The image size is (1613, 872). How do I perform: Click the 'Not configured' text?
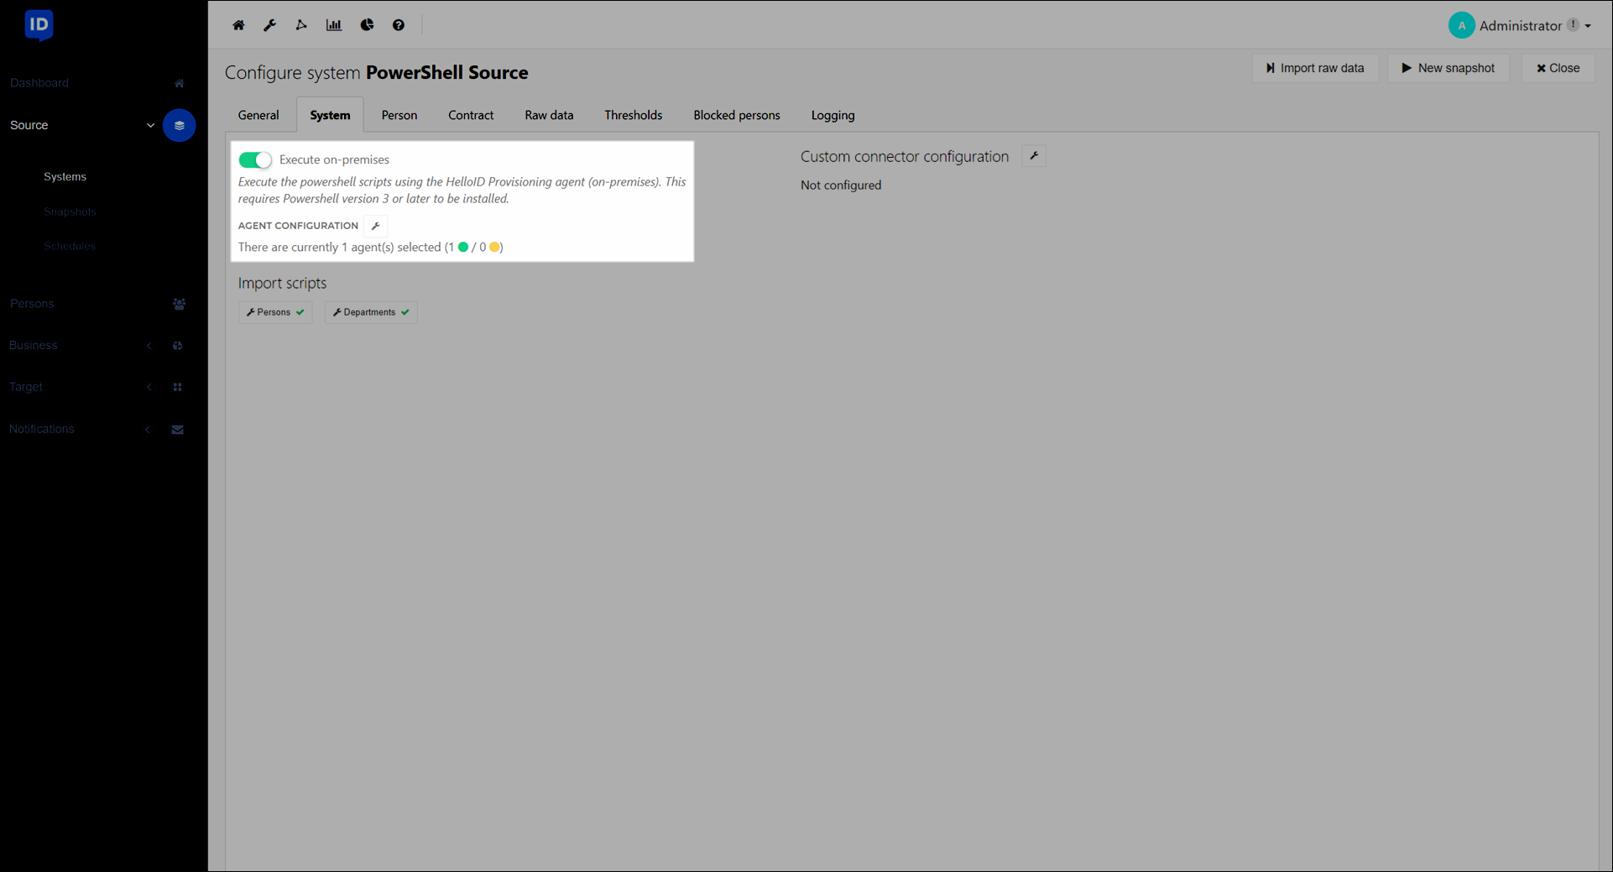(x=841, y=185)
